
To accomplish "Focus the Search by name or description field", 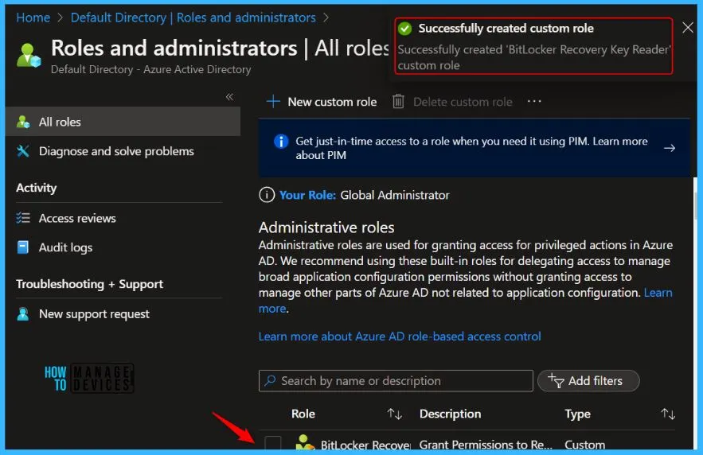I will 396,381.
